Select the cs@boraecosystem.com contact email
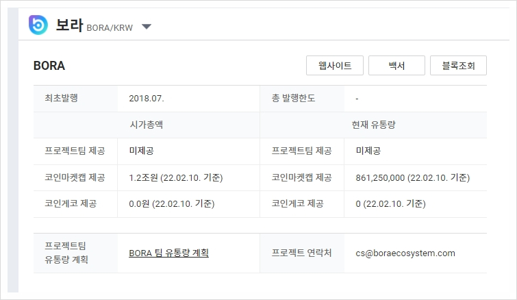 405,253
